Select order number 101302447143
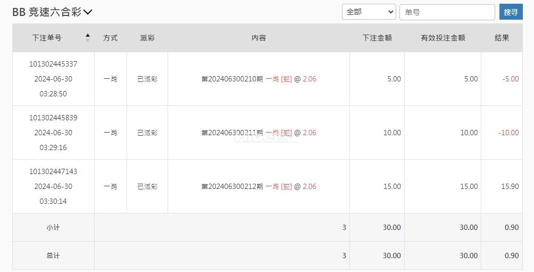This screenshot has height=272, width=534. [x=53, y=171]
